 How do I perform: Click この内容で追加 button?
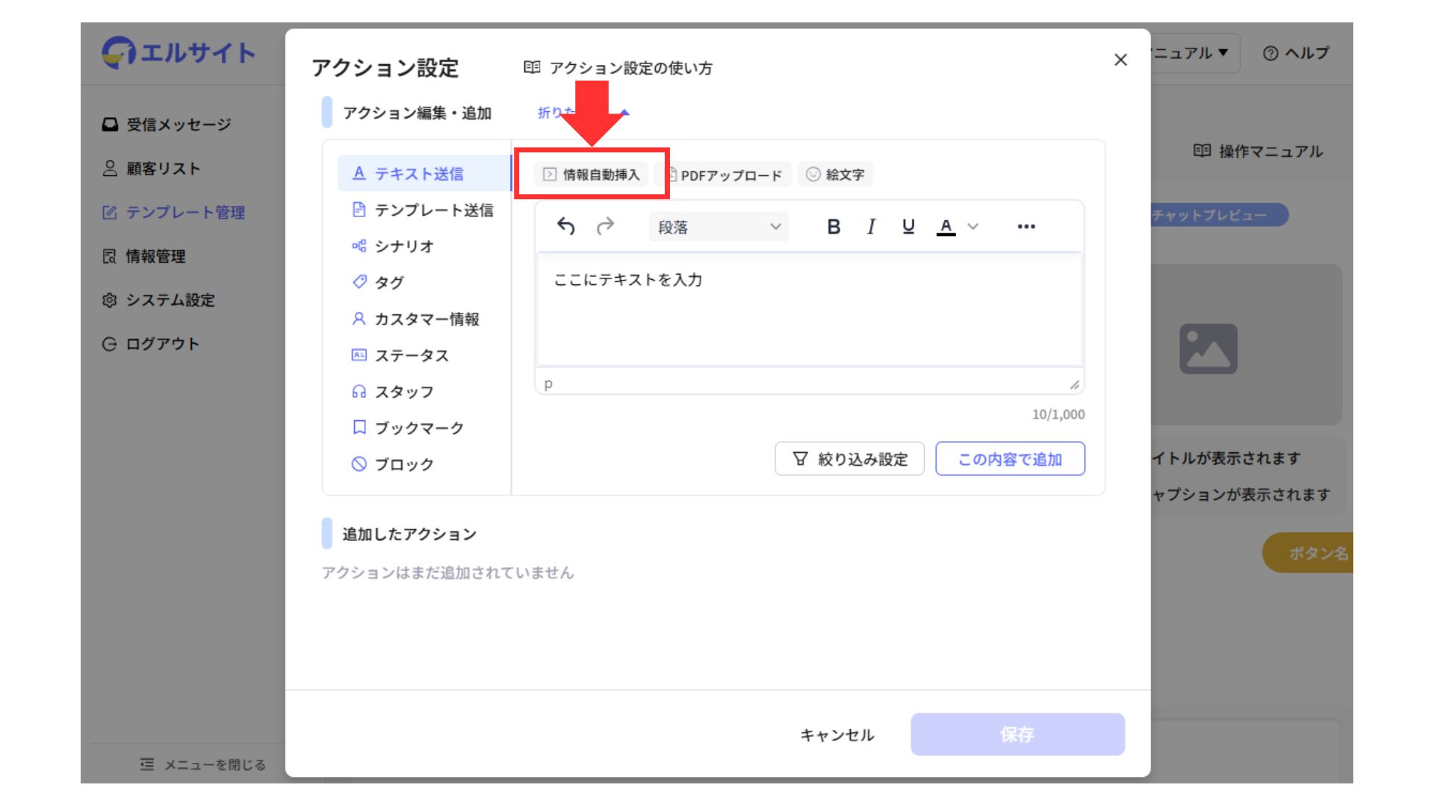[x=1010, y=459]
